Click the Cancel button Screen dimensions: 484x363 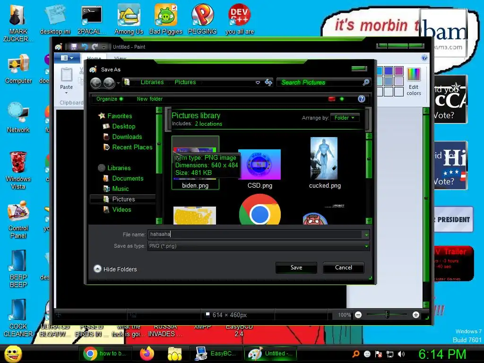pyautogui.click(x=343, y=268)
